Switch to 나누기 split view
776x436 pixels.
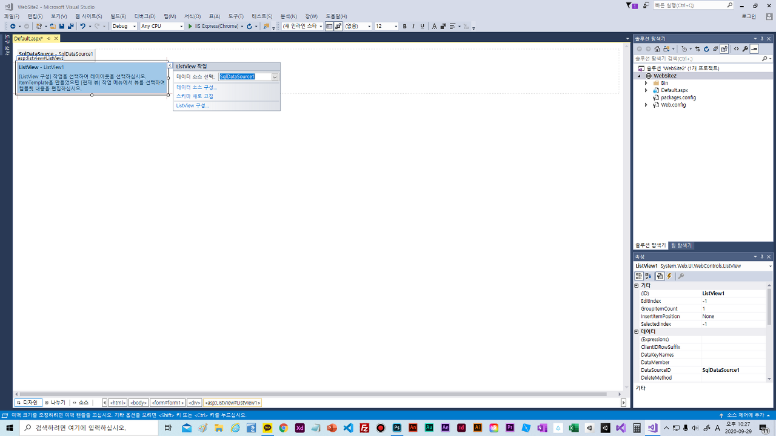[55, 403]
